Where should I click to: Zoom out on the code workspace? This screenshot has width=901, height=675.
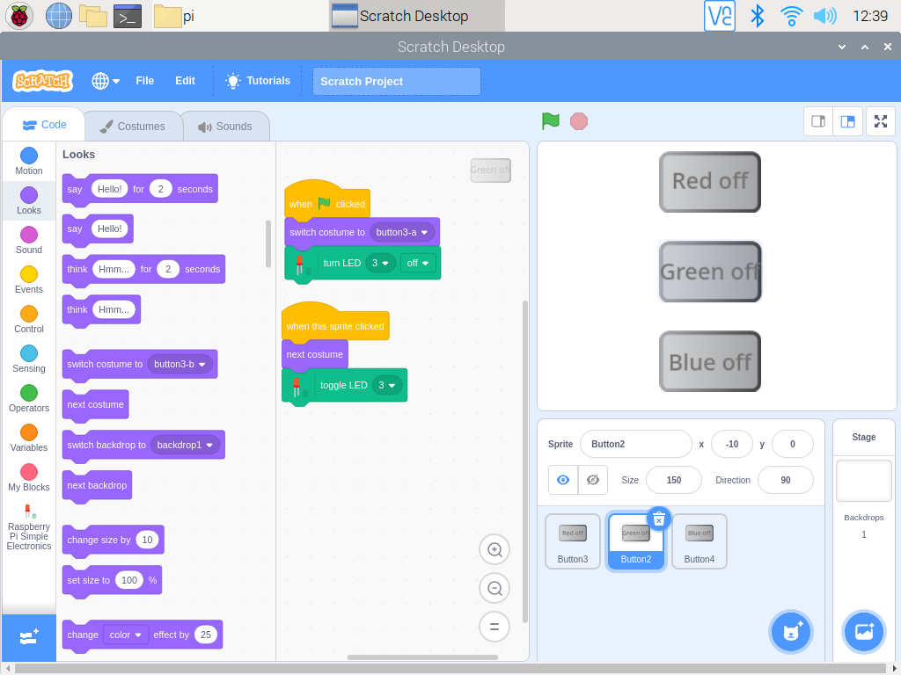pos(494,588)
